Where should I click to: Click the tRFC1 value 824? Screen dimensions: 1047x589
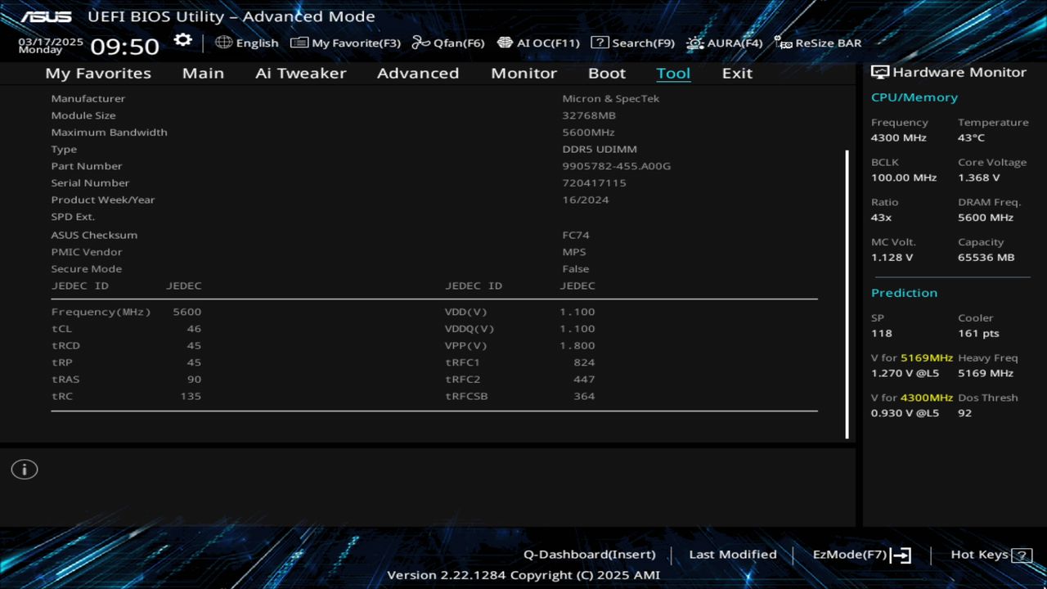(584, 362)
